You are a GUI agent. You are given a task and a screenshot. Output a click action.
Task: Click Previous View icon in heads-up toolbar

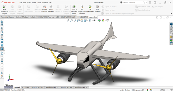point(75,20)
